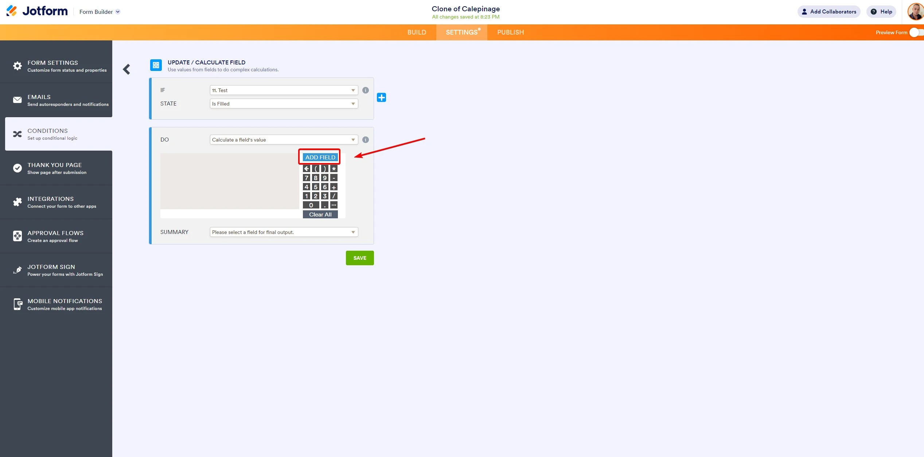The width and height of the screenshot is (924, 457).
Task: Open Thank You Page via checkmark icon
Action: click(x=17, y=168)
